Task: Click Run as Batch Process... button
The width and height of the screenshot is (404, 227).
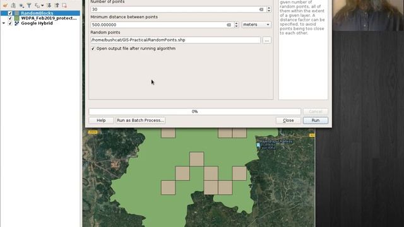Action: [140, 120]
